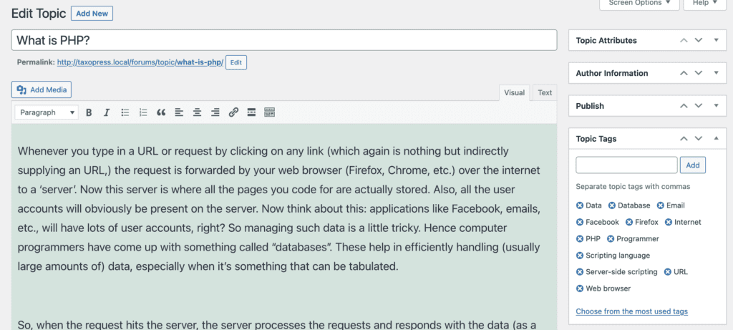This screenshot has height=330, width=733.
Task: Open the Screen Options panel
Action: 639,4
